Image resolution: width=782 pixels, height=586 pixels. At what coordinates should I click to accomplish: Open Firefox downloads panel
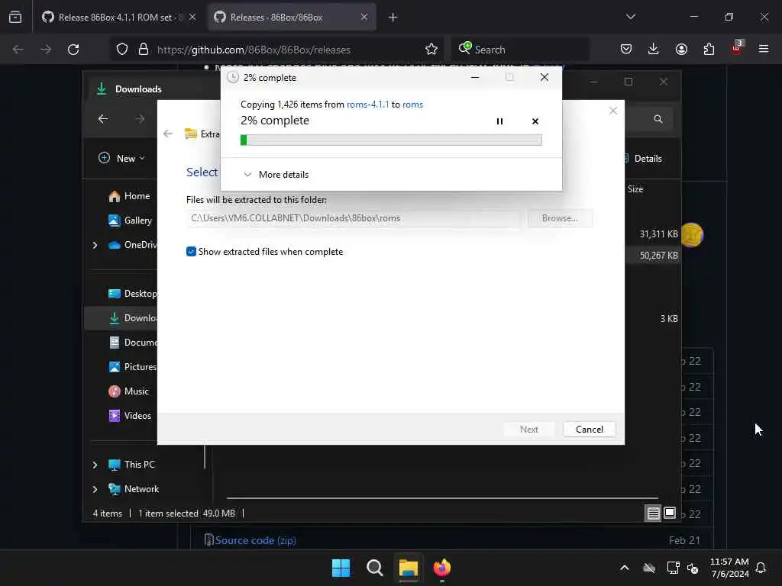pyautogui.click(x=654, y=50)
